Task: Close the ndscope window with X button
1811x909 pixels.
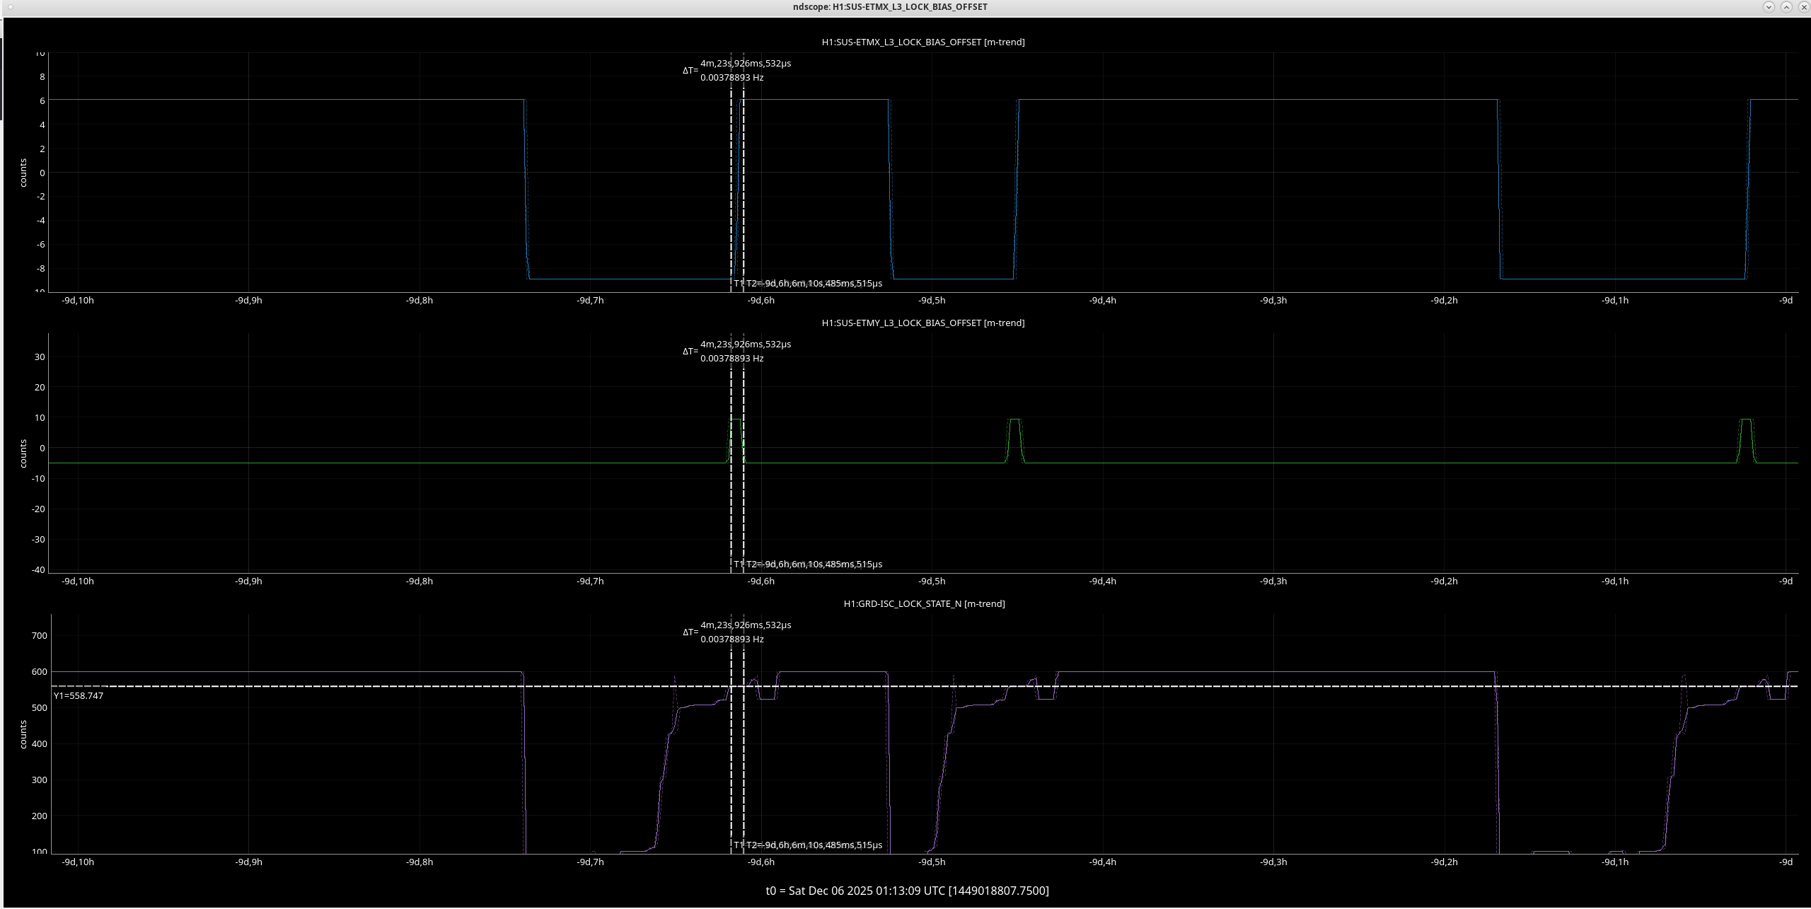Action: point(1803,7)
